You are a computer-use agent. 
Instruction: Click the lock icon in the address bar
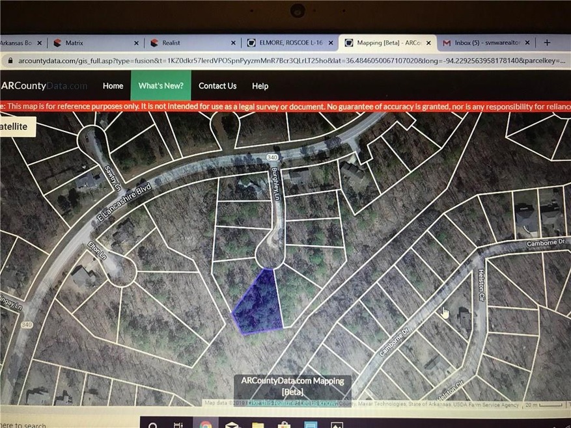(x=8, y=59)
